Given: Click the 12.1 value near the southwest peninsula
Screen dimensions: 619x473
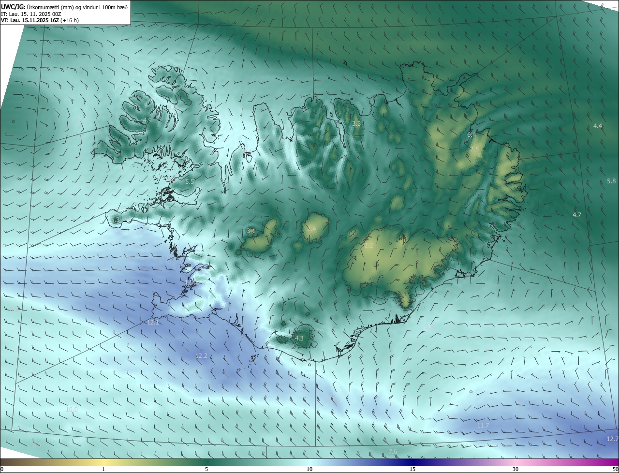Looking at the screenshot, I should [x=153, y=322].
